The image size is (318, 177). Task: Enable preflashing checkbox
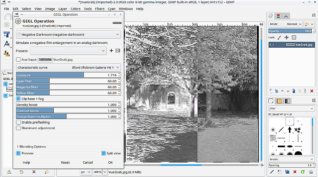point(18,122)
